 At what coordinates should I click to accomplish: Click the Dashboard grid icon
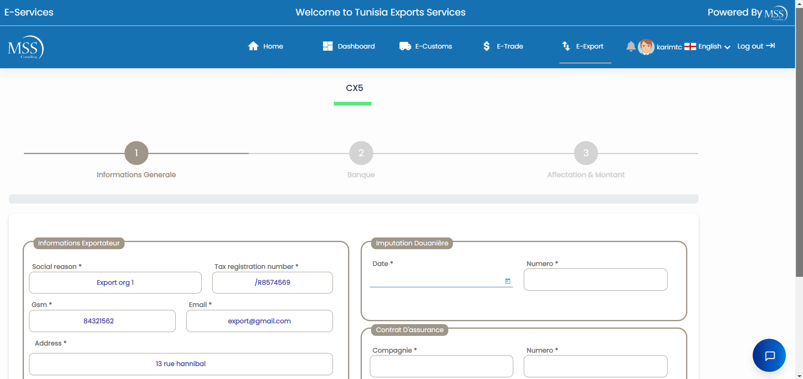click(327, 46)
